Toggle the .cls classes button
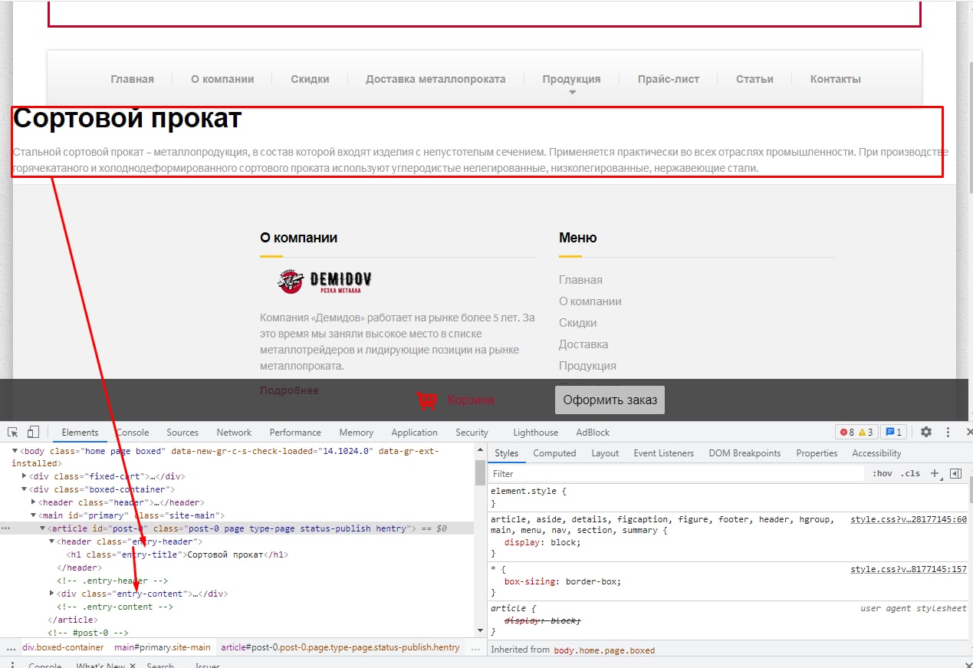 (910, 473)
